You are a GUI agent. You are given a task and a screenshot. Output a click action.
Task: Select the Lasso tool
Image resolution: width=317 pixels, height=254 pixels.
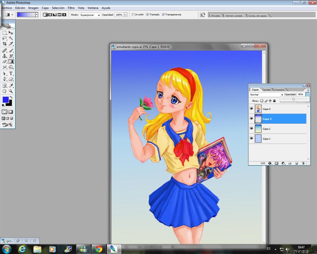point(4,38)
